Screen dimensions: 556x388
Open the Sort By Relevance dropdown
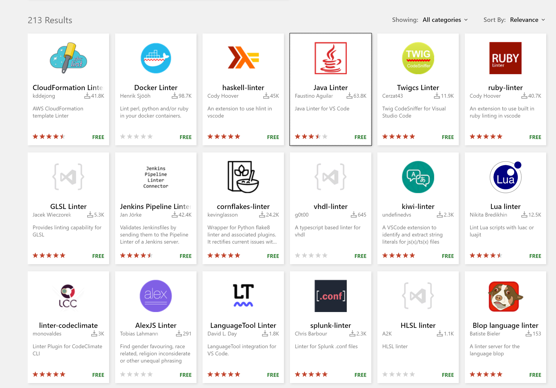(527, 20)
